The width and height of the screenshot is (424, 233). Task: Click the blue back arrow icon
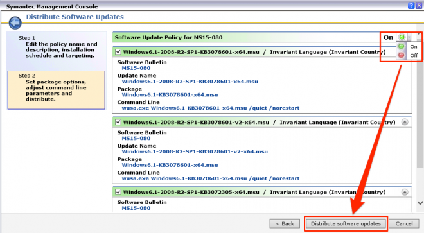[15, 22]
